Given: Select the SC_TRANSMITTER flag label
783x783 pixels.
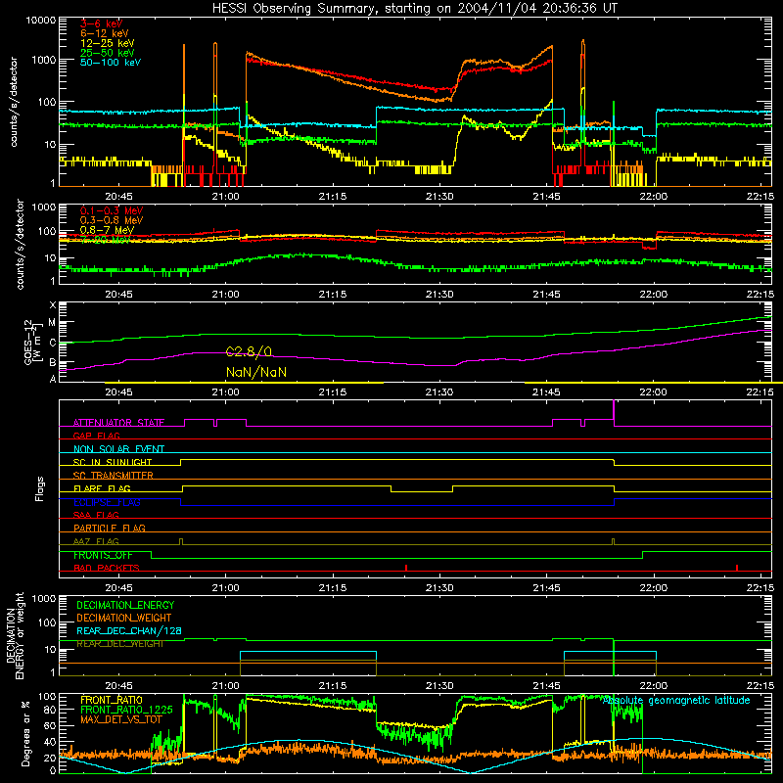Looking at the screenshot, I should [x=114, y=476].
